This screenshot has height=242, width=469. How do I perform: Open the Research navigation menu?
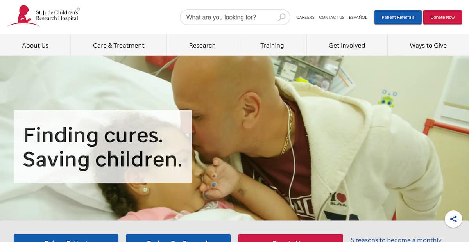point(202,45)
